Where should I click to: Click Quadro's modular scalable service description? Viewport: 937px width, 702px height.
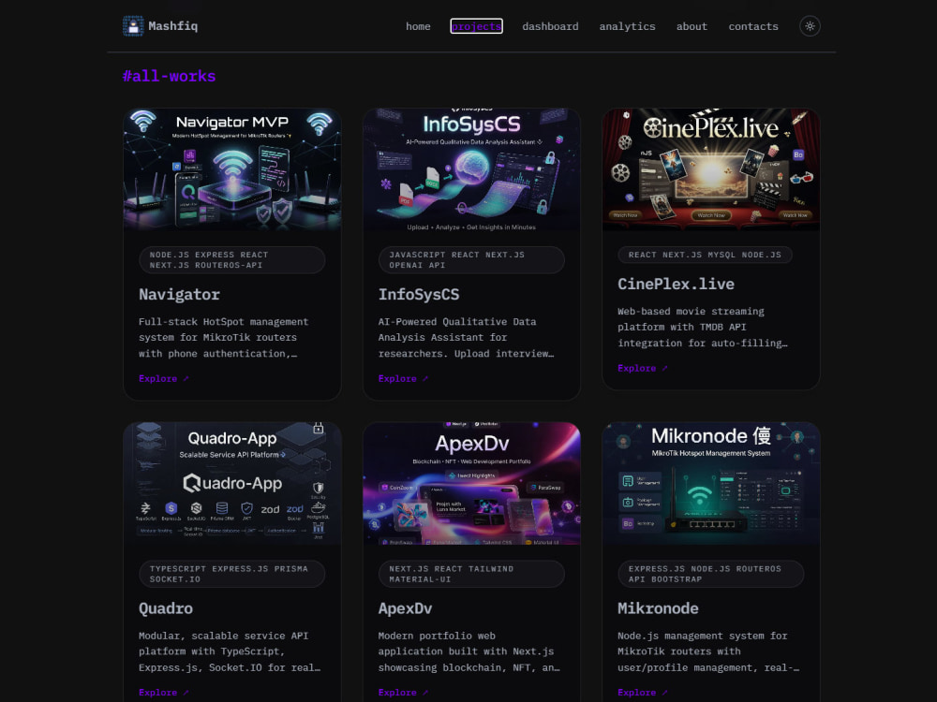[230, 651]
